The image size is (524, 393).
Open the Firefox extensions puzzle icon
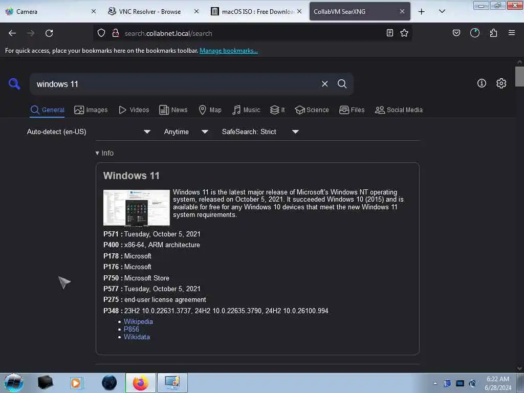[493, 33]
